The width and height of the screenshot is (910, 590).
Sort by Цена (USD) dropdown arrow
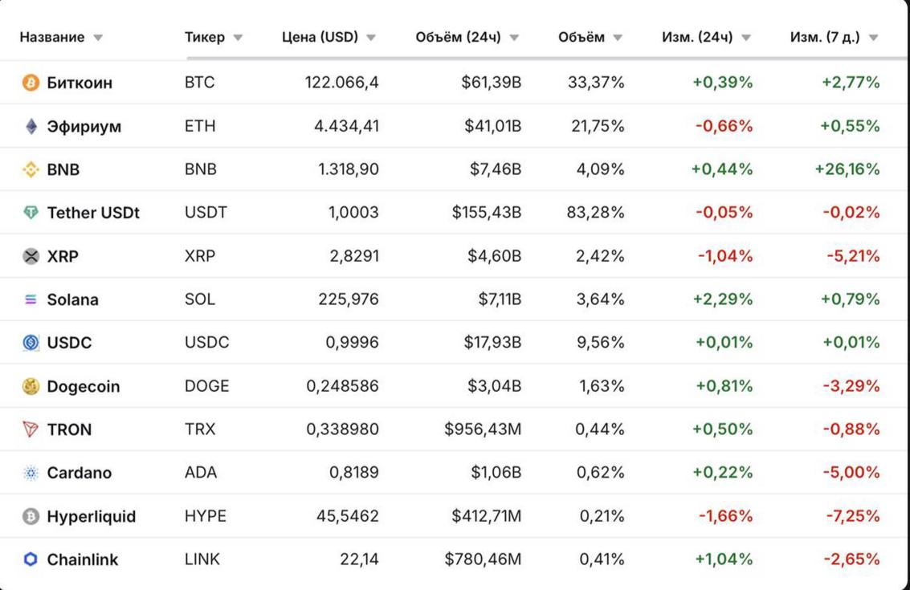click(x=371, y=38)
